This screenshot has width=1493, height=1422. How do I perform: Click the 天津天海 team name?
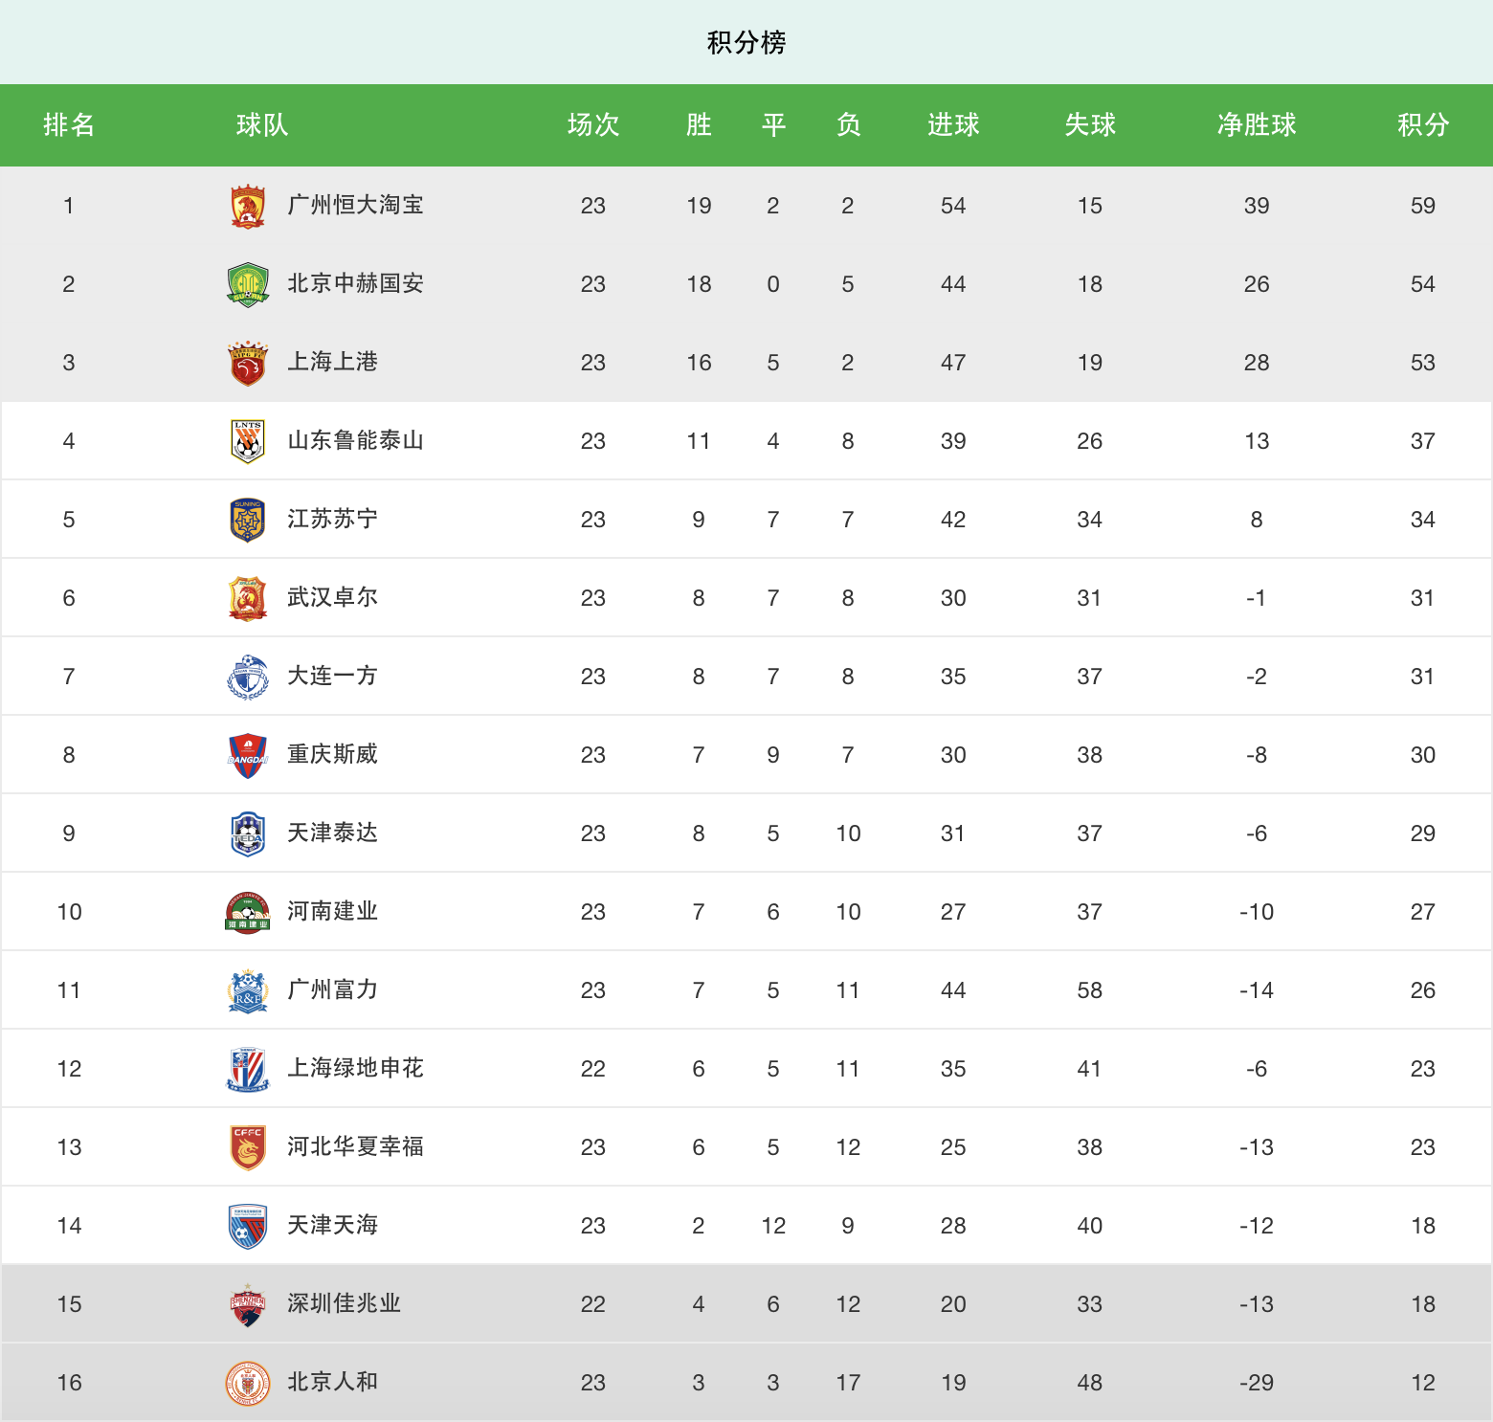pyautogui.click(x=332, y=1226)
